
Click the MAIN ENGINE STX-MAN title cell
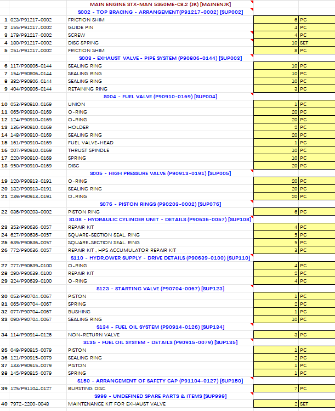point(160,4)
